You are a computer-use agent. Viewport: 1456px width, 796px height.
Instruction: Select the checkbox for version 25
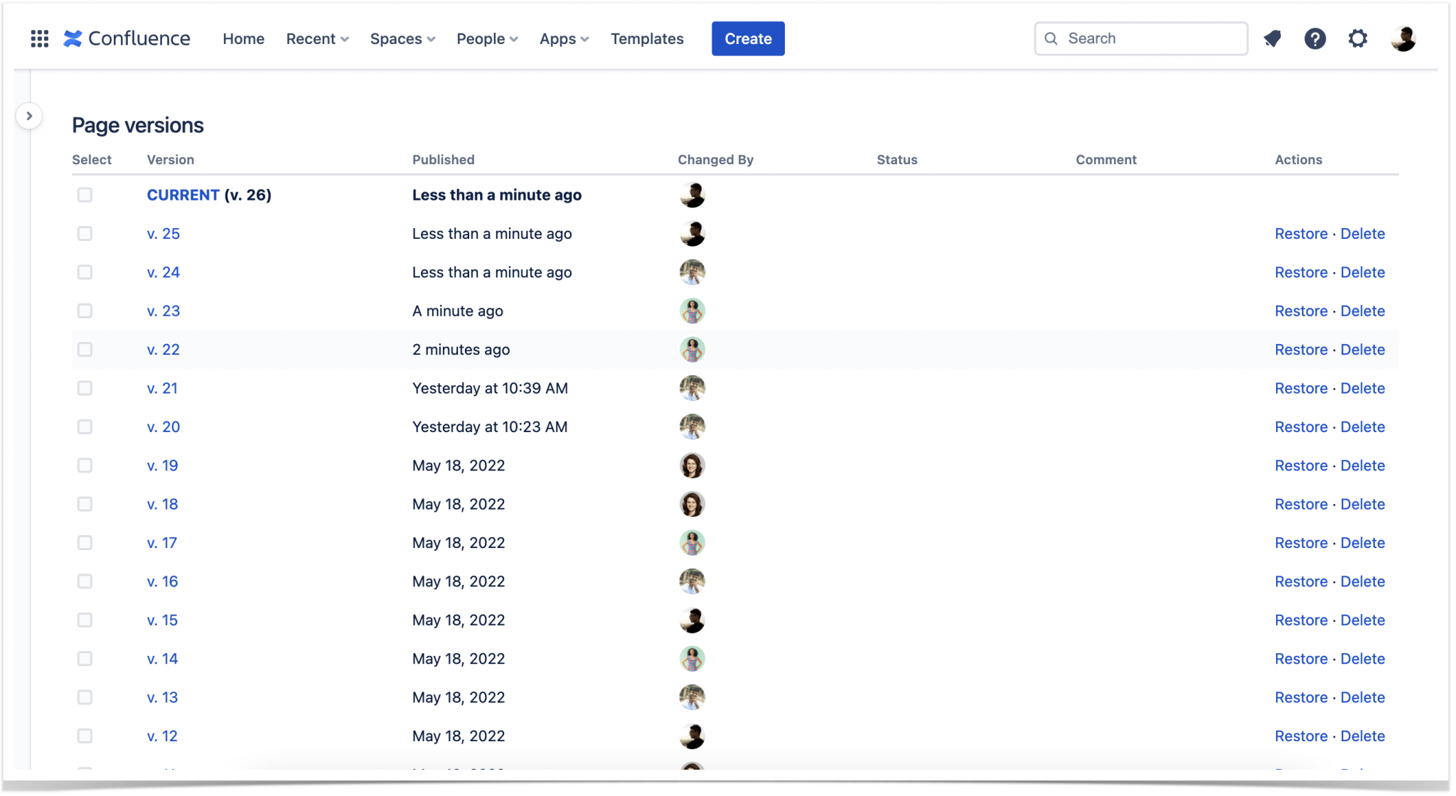(85, 233)
